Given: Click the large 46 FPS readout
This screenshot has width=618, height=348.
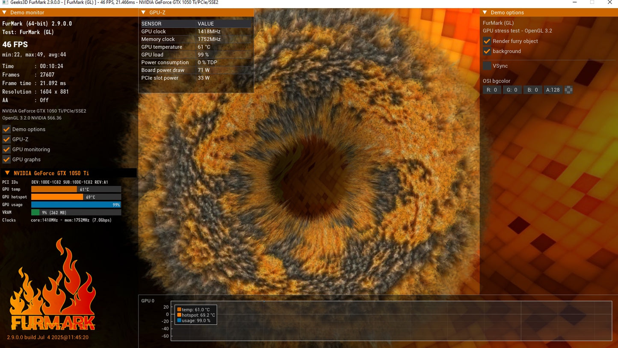Looking at the screenshot, I should [15, 44].
